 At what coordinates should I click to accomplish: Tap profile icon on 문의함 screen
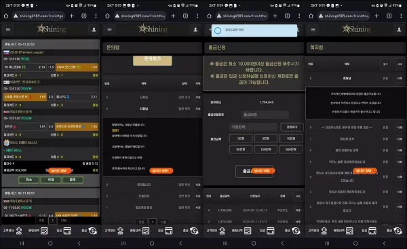coord(195,30)
